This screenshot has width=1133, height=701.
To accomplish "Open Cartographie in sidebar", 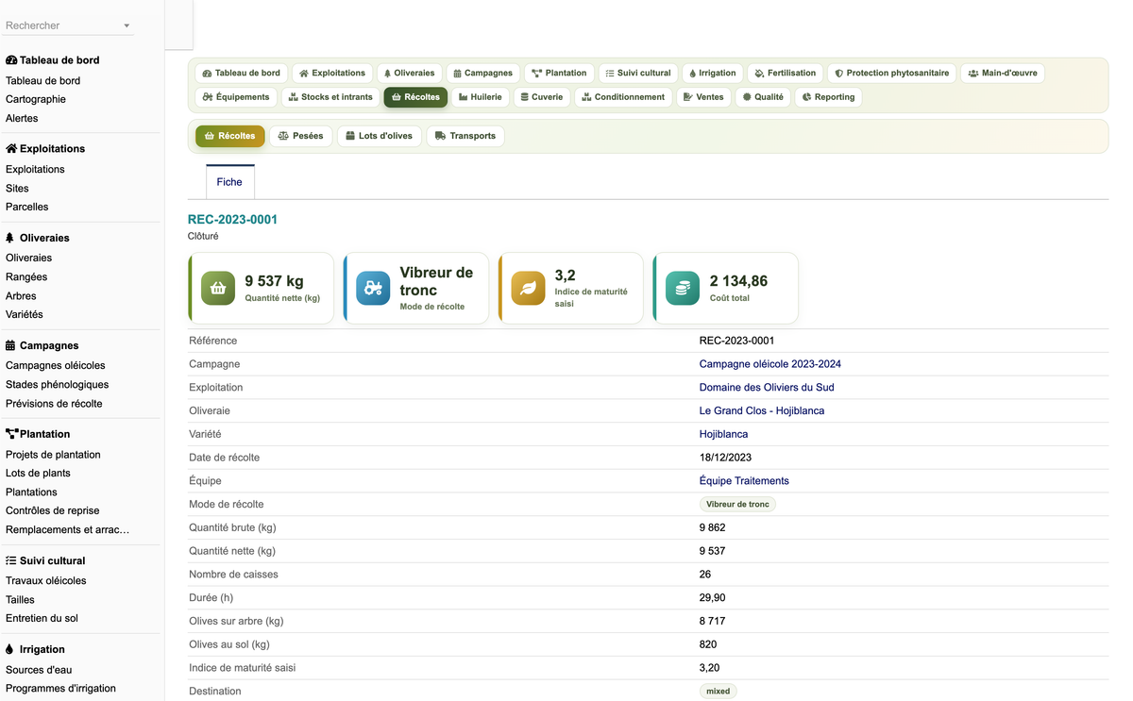I will 36,99.
